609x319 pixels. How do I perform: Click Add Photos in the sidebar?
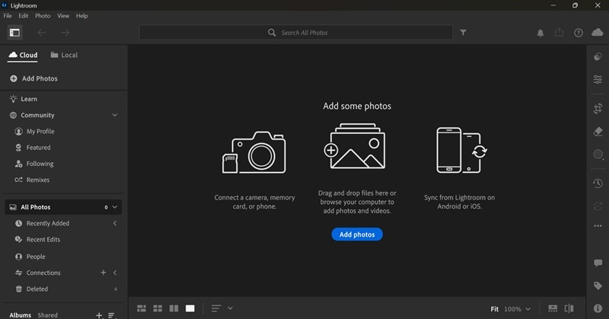33,78
